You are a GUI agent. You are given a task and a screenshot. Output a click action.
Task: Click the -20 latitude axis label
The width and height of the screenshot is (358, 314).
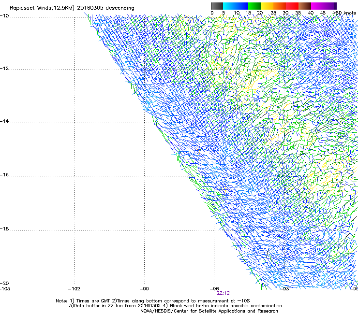point(4,283)
